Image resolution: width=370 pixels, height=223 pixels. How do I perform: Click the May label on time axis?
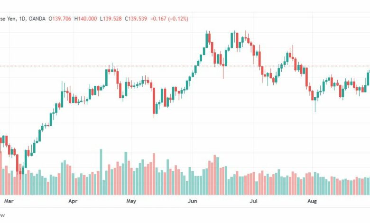(x=131, y=201)
